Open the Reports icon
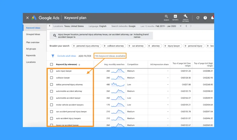Viewport: 237px width, 140px height. tap(175, 17)
